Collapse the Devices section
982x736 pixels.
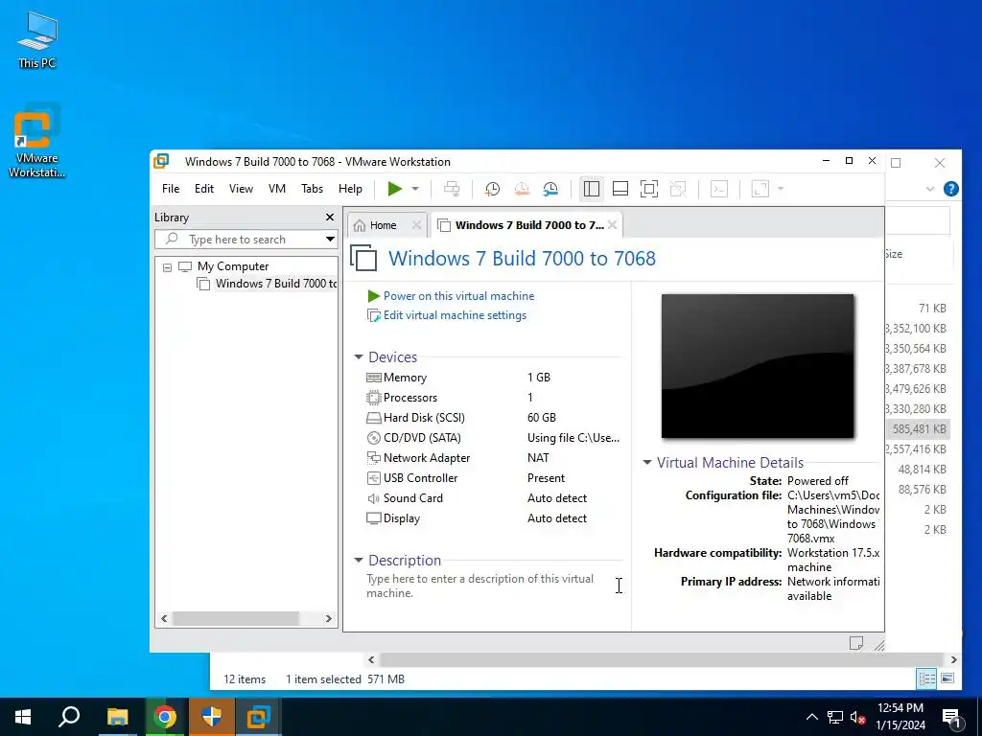tap(359, 356)
